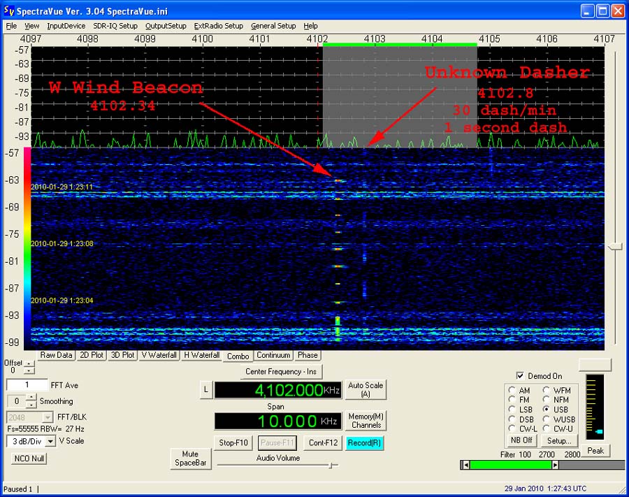
Task: Open the View menu
Action: [31, 26]
